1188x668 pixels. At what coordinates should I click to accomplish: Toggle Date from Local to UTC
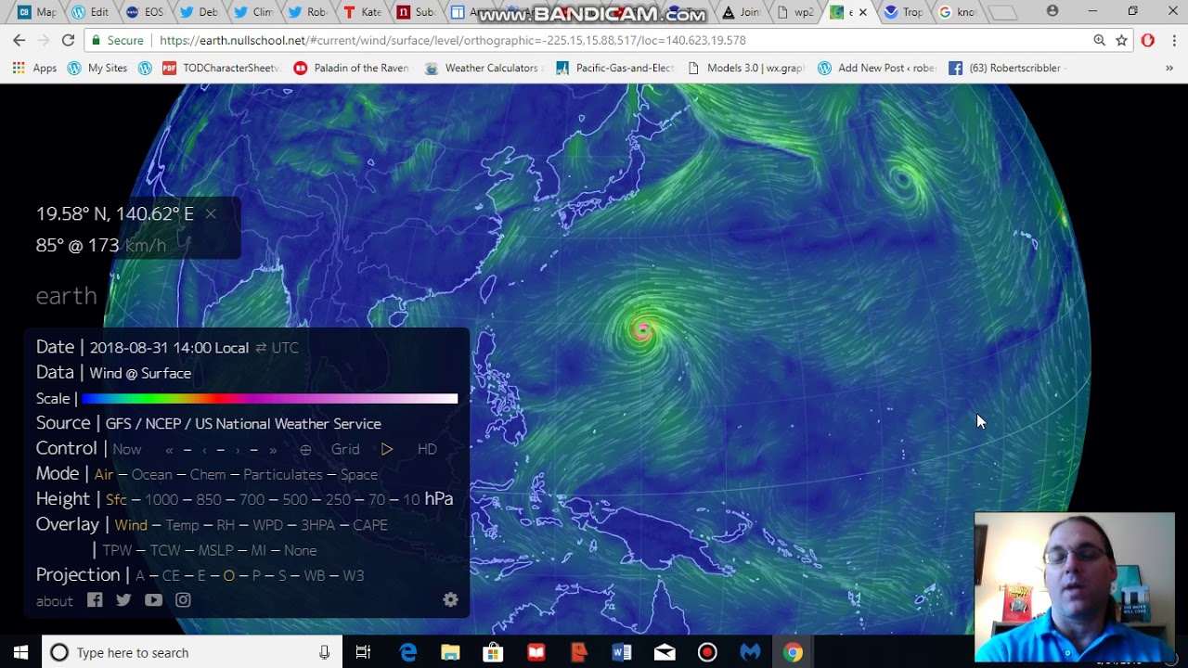coord(285,348)
